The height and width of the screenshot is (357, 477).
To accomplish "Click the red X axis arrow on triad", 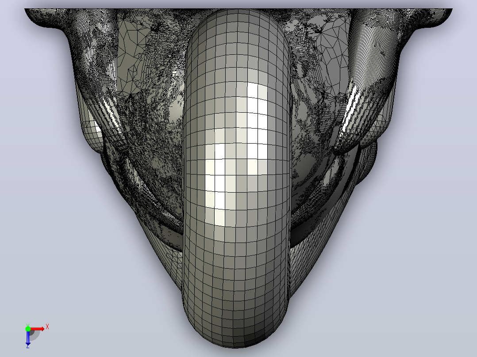I will pyautogui.click(x=37, y=329).
